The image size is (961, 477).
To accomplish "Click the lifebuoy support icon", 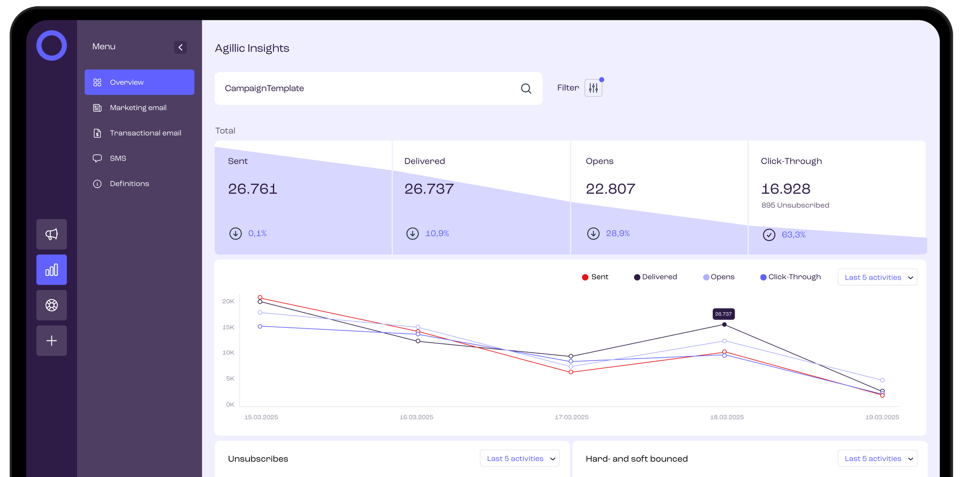I will click(52, 305).
